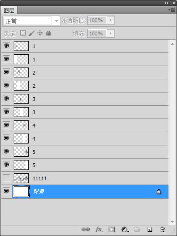Open the 正常 blend mode dropdown
The image size is (177, 236).
pos(32,21)
